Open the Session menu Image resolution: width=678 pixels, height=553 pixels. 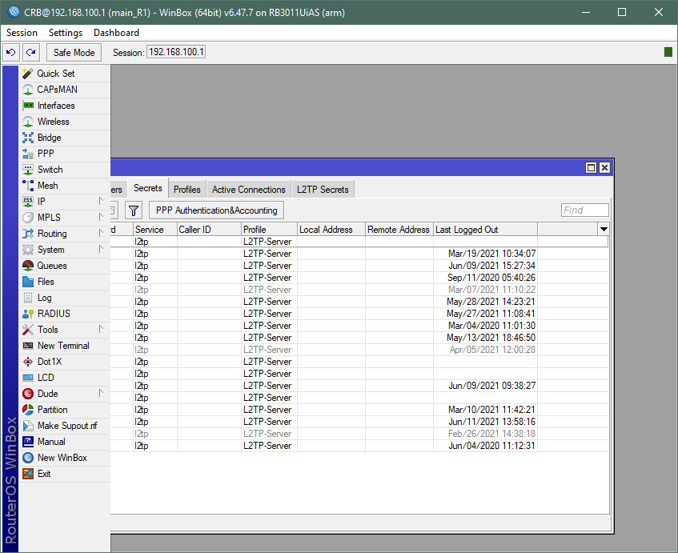click(x=22, y=33)
